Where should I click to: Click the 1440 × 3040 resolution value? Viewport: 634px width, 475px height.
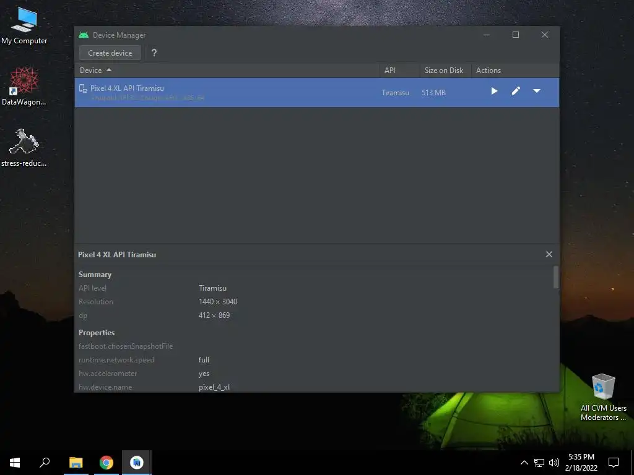coord(218,302)
